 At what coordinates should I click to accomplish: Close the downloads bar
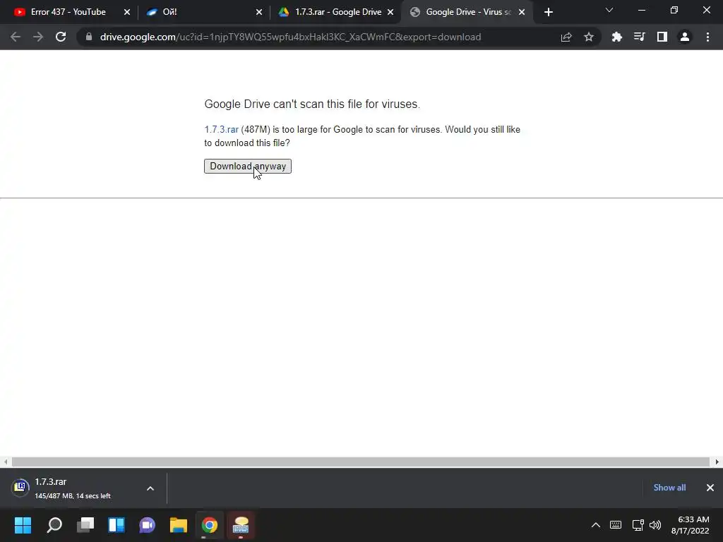tap(710, 488)
